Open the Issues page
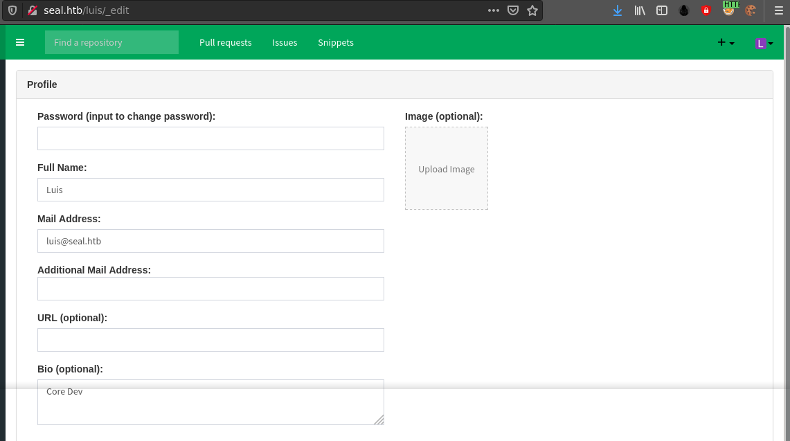The height and width of the screenshot is (441, 790). (285, 42)
